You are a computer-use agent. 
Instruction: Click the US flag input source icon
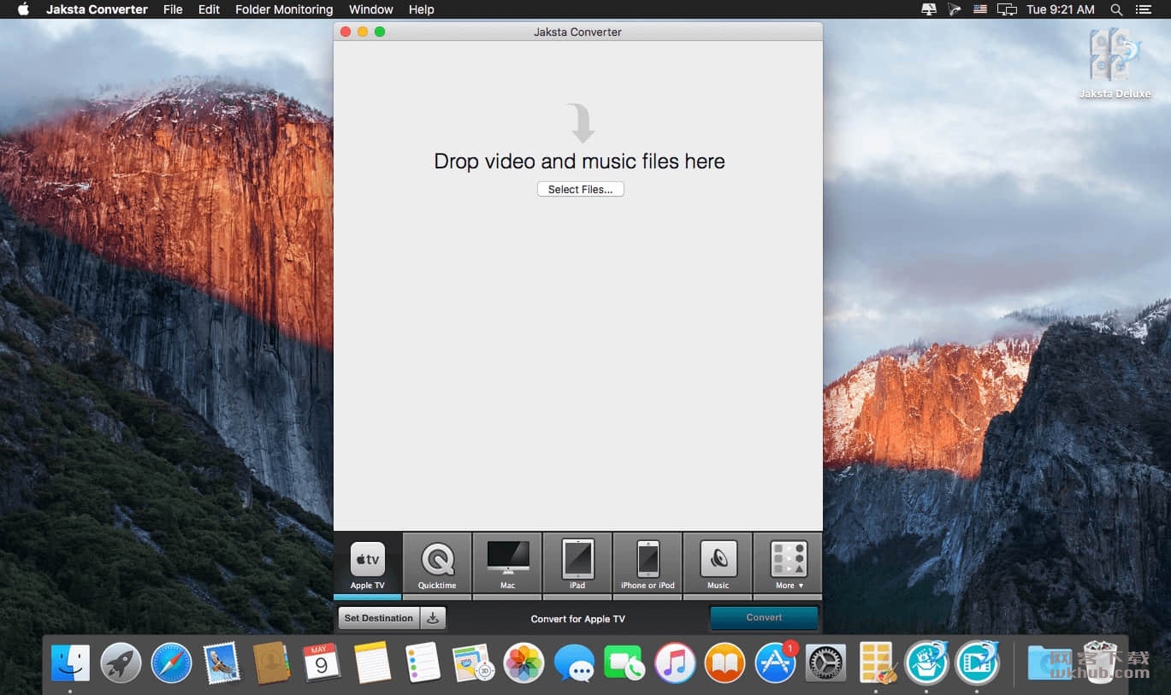[980, 9]
